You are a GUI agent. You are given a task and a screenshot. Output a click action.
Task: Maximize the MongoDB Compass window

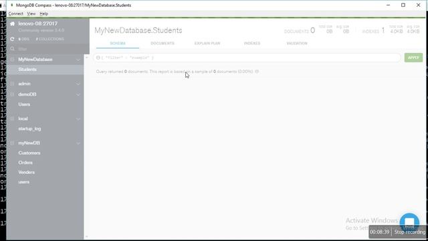tap(403, 5)
